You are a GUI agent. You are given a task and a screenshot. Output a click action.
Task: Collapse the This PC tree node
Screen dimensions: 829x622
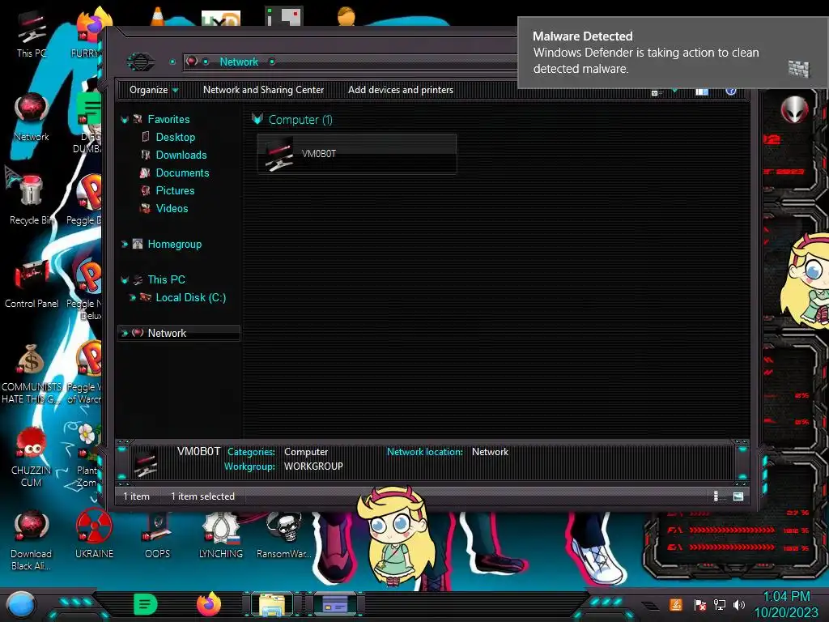pyautogui.click(x=125, y=280)
